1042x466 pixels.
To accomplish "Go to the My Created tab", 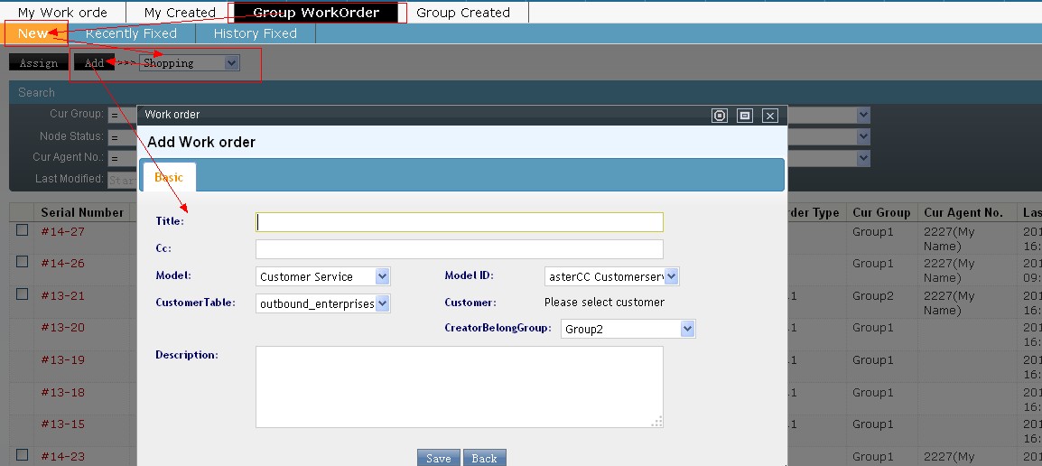I will pos(180,13).
